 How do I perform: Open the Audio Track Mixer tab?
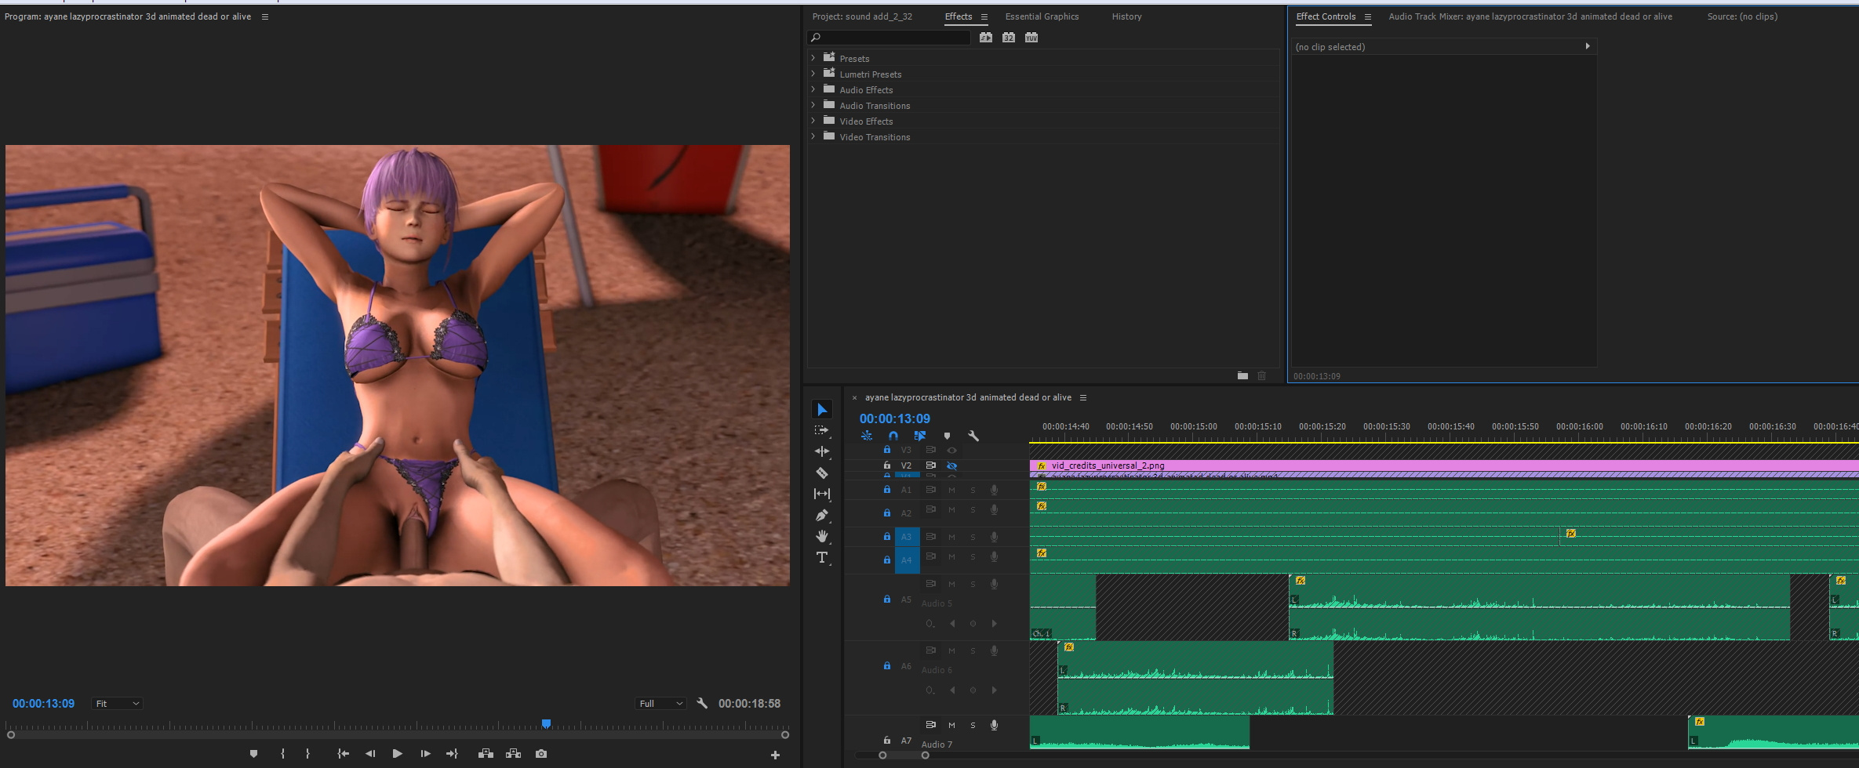point(1530,16)
